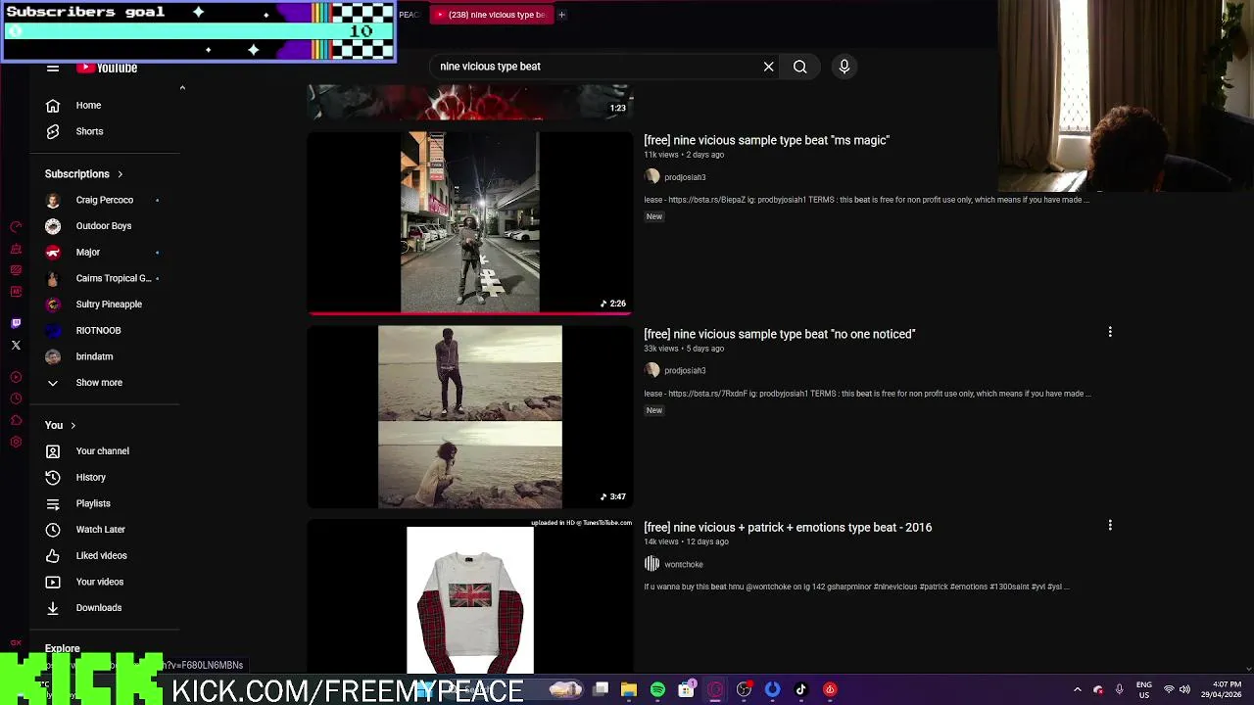Expand the Subscriptions section chevron
The height and width of the screenshot is (705, 1254).
click(x=120, y=174)
